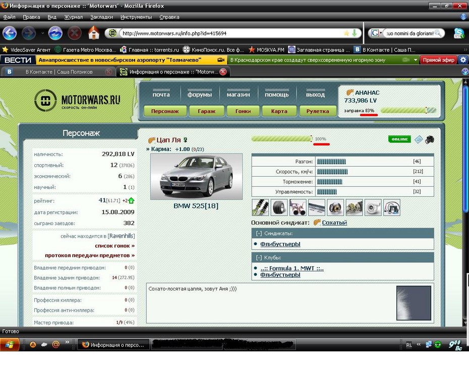The image size is (469, 366).
Task: Open the search engine dropdown
Action: tap(381, 33)
